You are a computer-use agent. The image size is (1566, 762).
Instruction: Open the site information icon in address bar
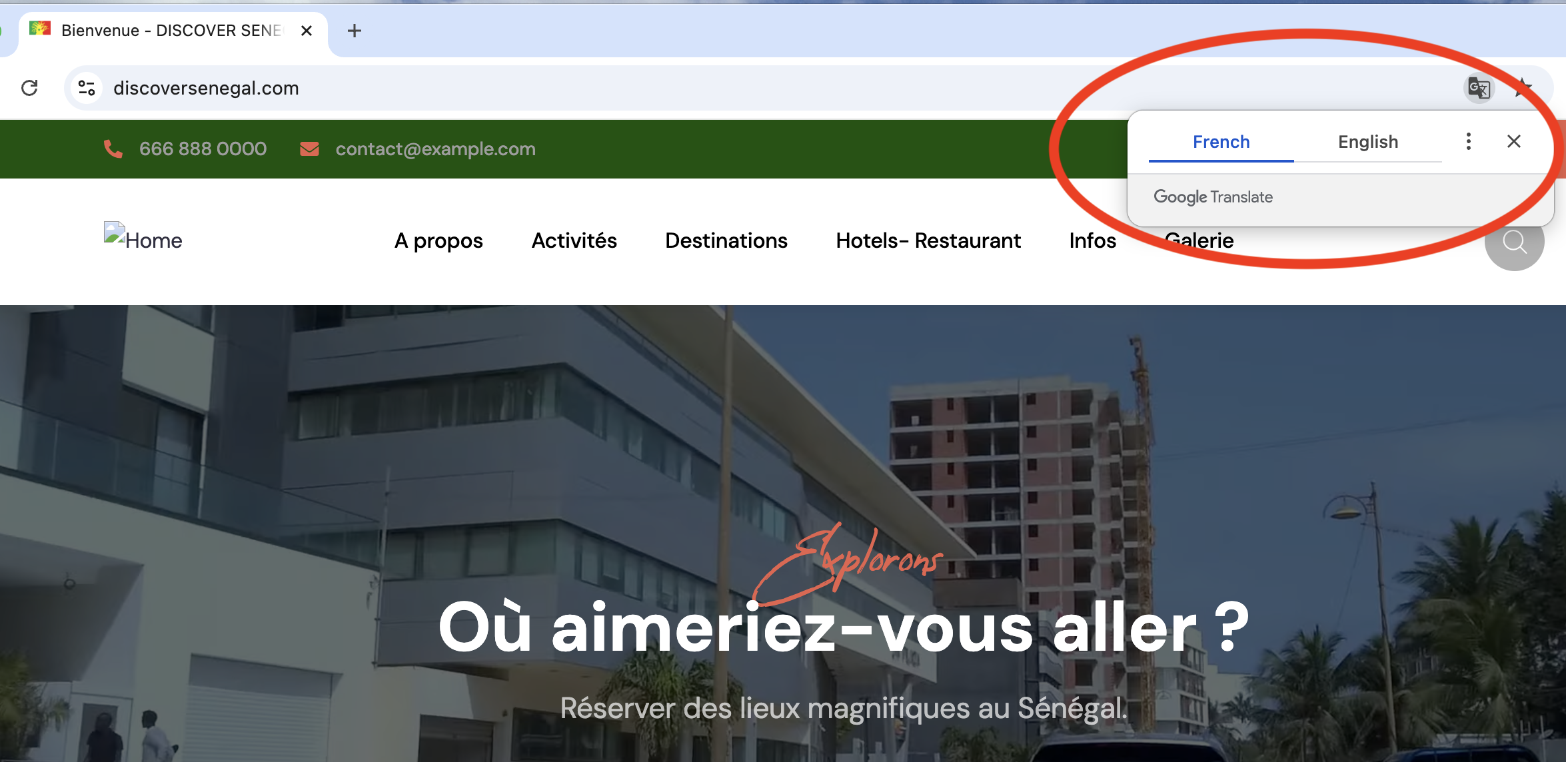click(87, 88)
